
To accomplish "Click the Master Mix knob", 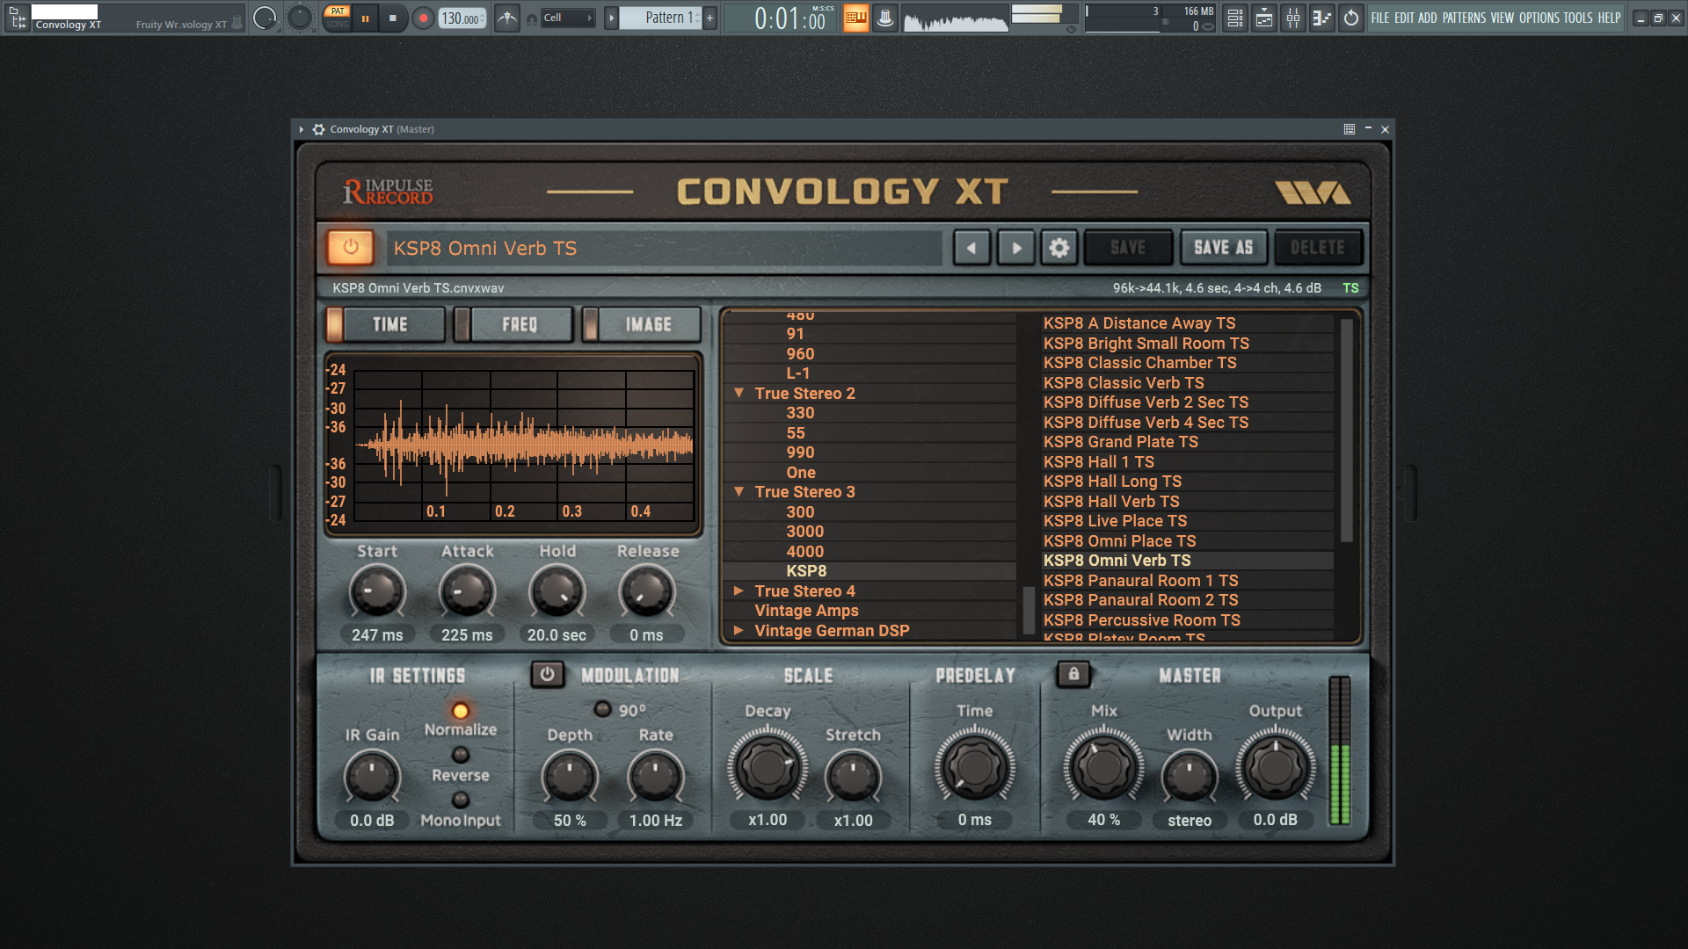I will point(1103,767).
